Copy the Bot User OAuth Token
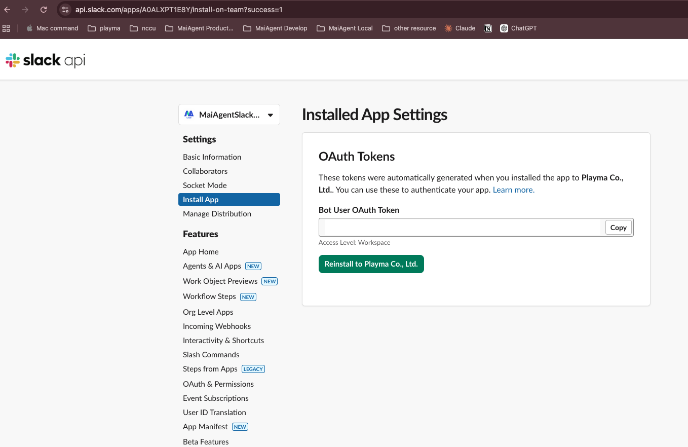Image resolution: width=688 pixels, height=447 pixels. [x=618, y=228]
